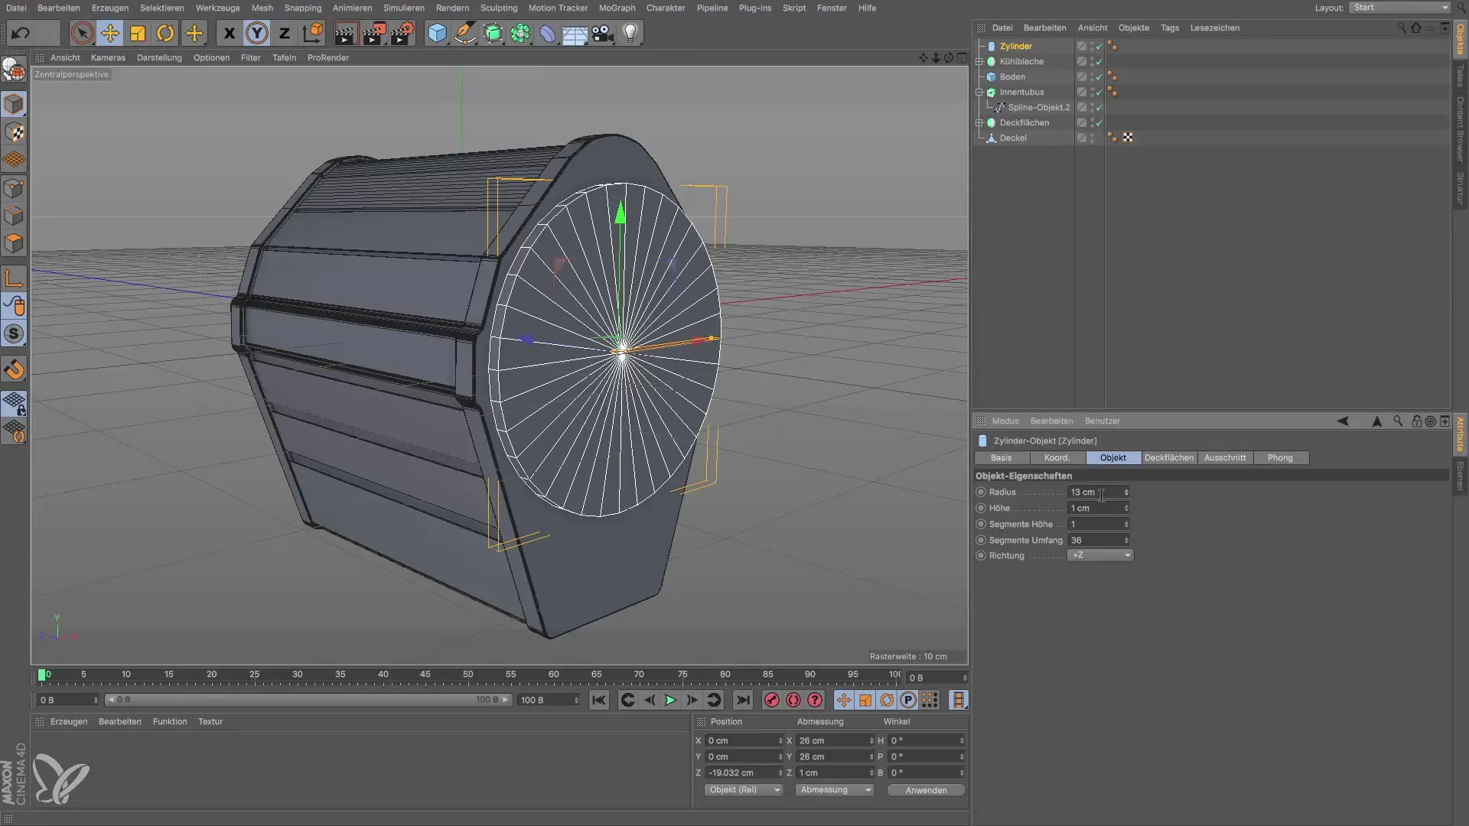Expand the Deckflächen object

(x=979, y=122)
